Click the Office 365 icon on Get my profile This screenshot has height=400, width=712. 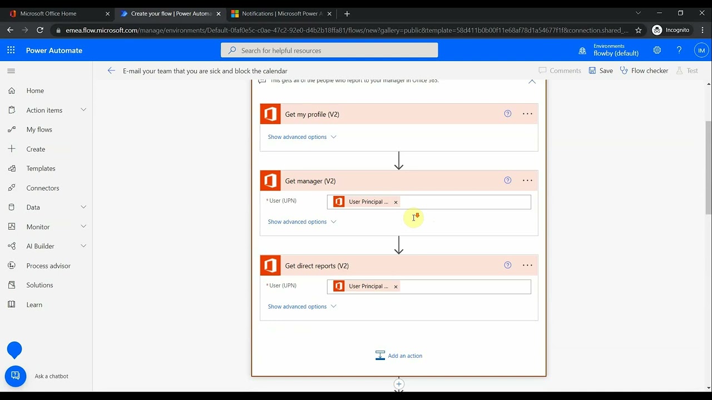pyautogui.click(x=270, y=114)
